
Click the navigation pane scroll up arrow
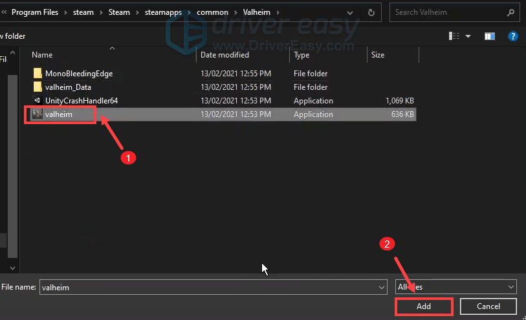pyautogui.click(x=12, y=52)
